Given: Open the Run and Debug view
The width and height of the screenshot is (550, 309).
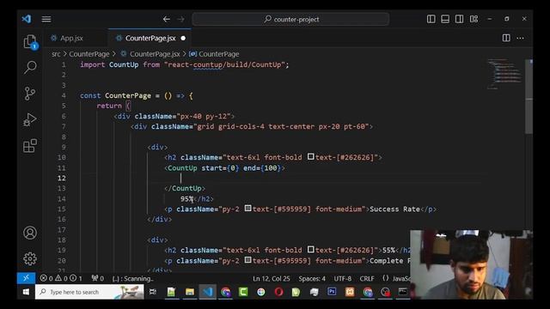Looking at the screenshot, I should (x=30, y=119).
